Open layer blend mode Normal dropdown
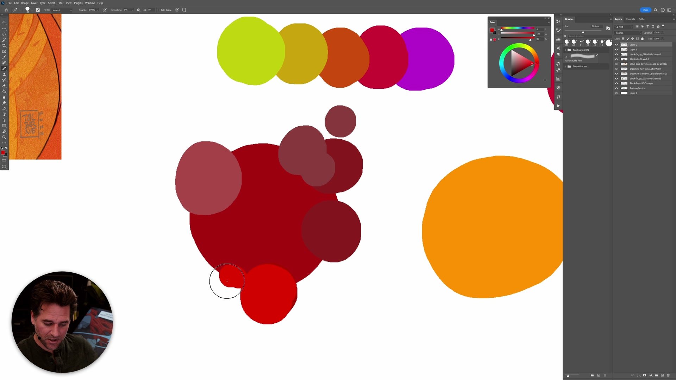676x380 pixels. (x=628, y=33)
